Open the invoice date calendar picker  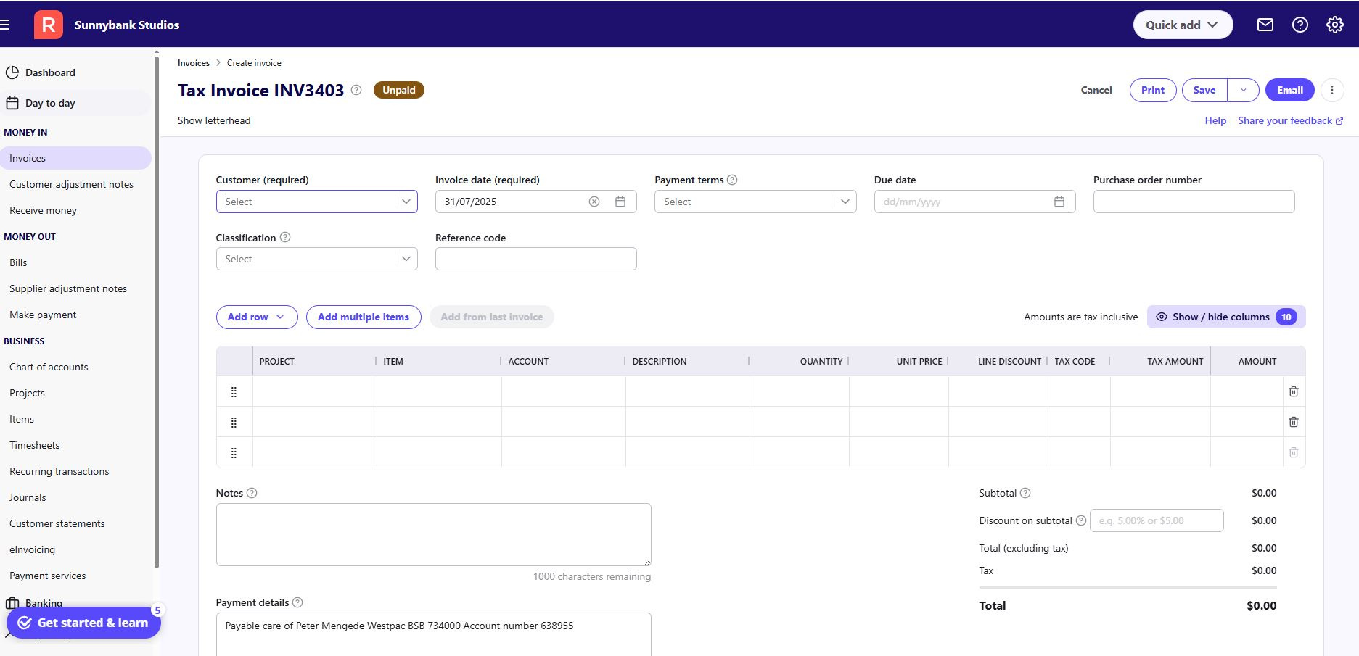620,202
